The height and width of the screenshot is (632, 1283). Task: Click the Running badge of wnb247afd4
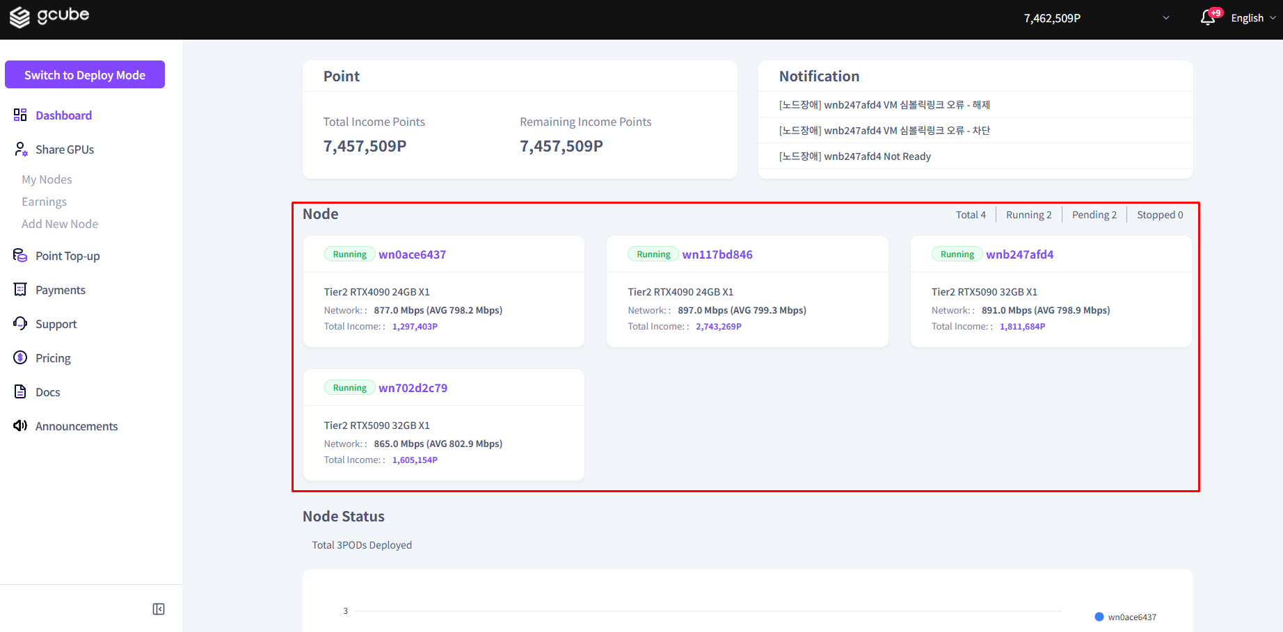pos(957,254)
